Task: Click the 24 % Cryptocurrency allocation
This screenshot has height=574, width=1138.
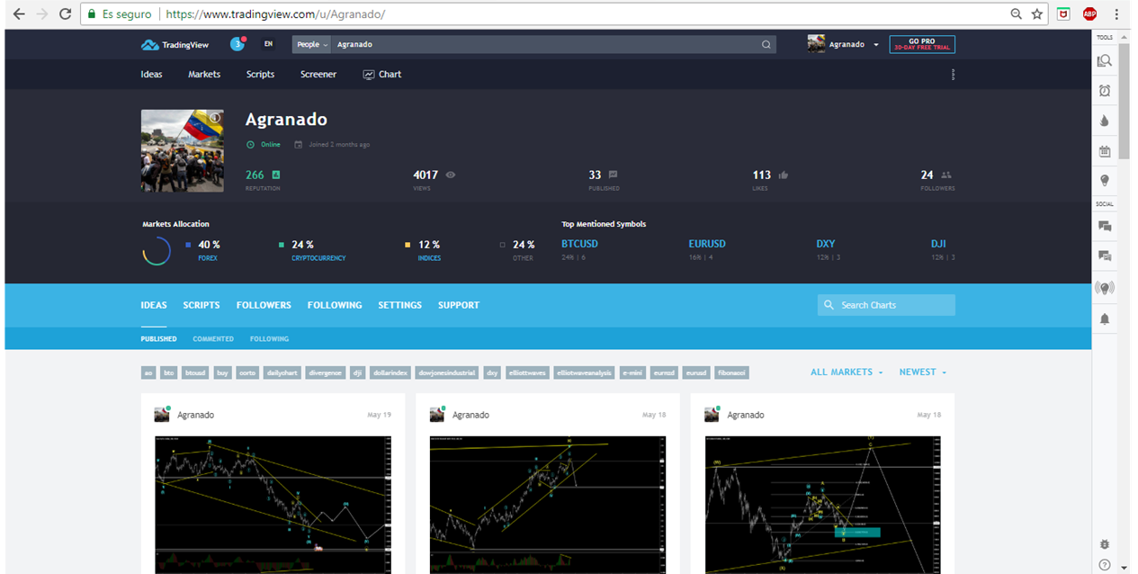Action: 312,250
